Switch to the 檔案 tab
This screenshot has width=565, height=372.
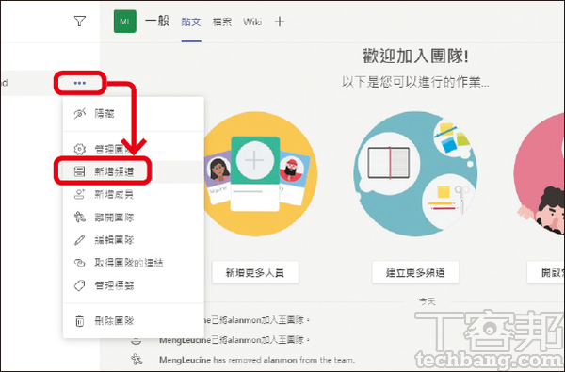tap(222, 22)
